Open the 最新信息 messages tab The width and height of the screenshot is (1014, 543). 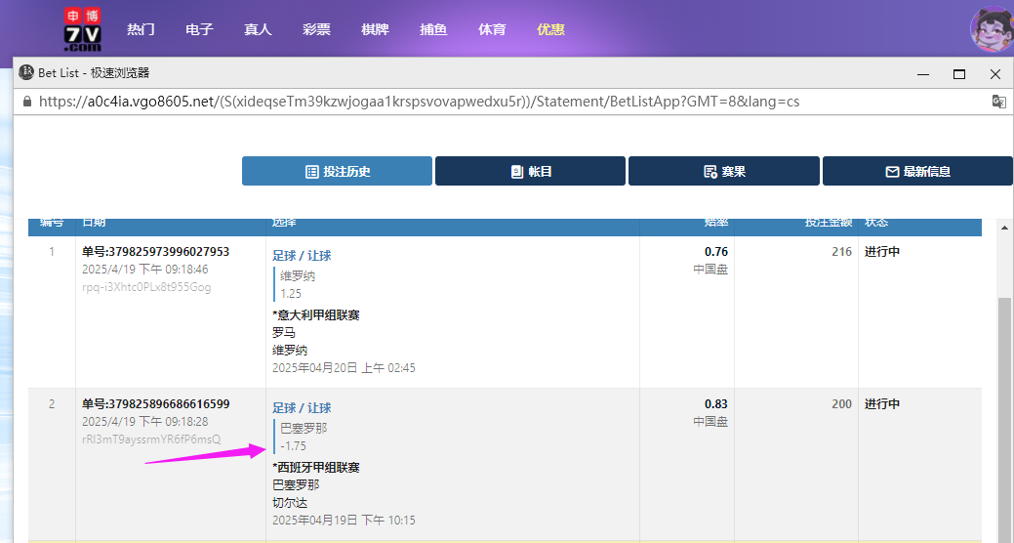(917, 171)
